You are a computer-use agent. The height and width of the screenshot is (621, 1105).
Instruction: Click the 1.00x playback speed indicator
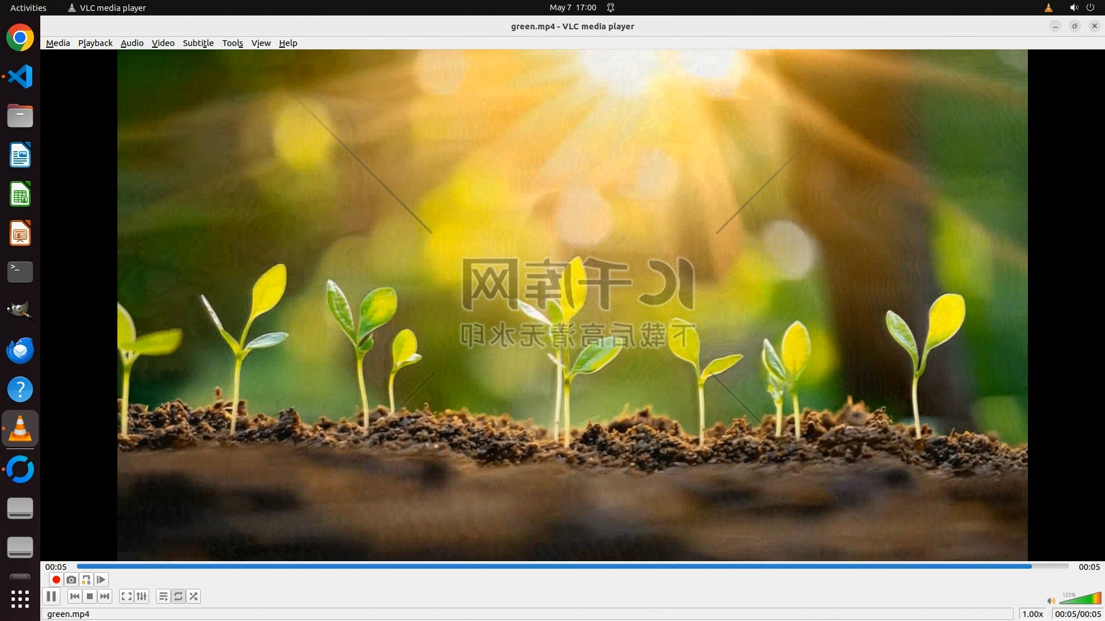[x=1032, y=614]
